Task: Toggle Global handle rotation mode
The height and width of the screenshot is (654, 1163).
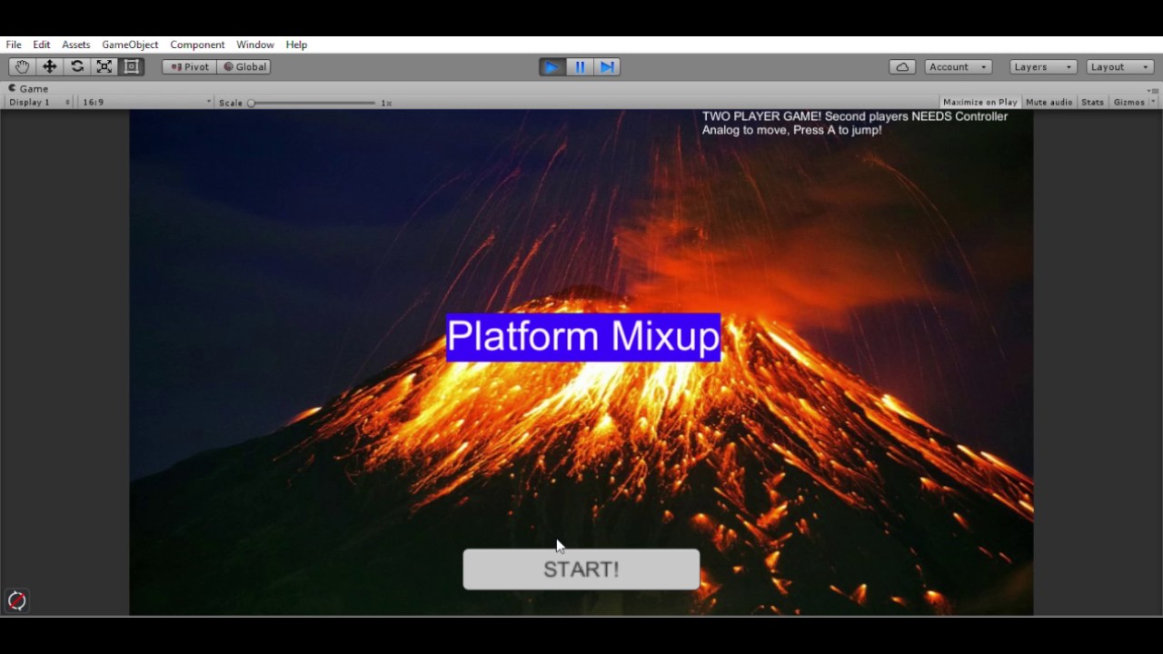Action: (244, 66)
